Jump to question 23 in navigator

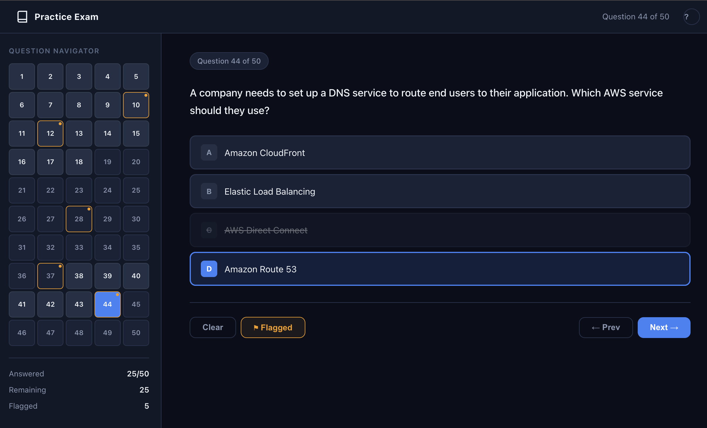point(79,190)
